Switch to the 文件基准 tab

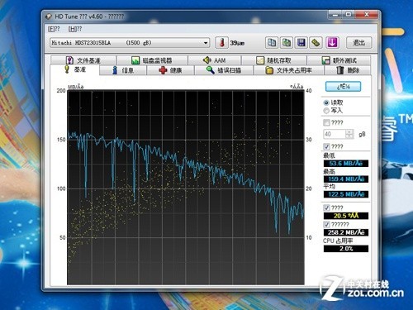tap(83, 60)
